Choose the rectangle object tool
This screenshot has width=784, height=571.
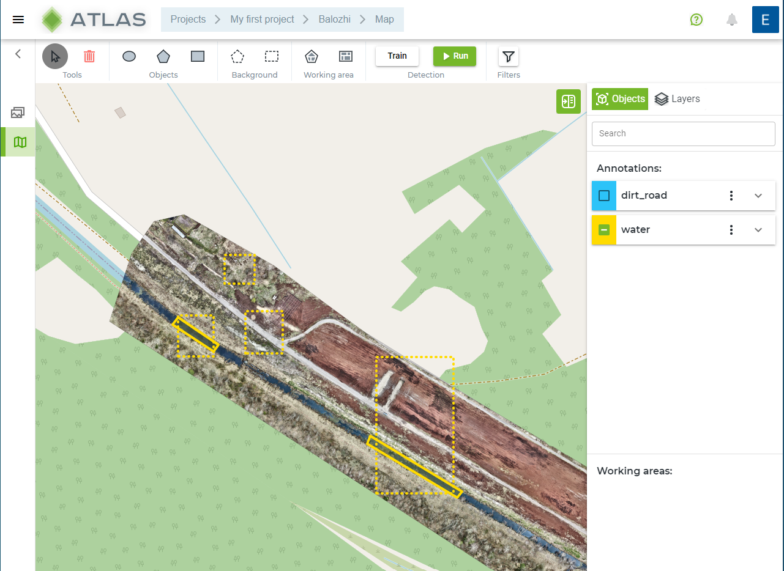(198, 56)
